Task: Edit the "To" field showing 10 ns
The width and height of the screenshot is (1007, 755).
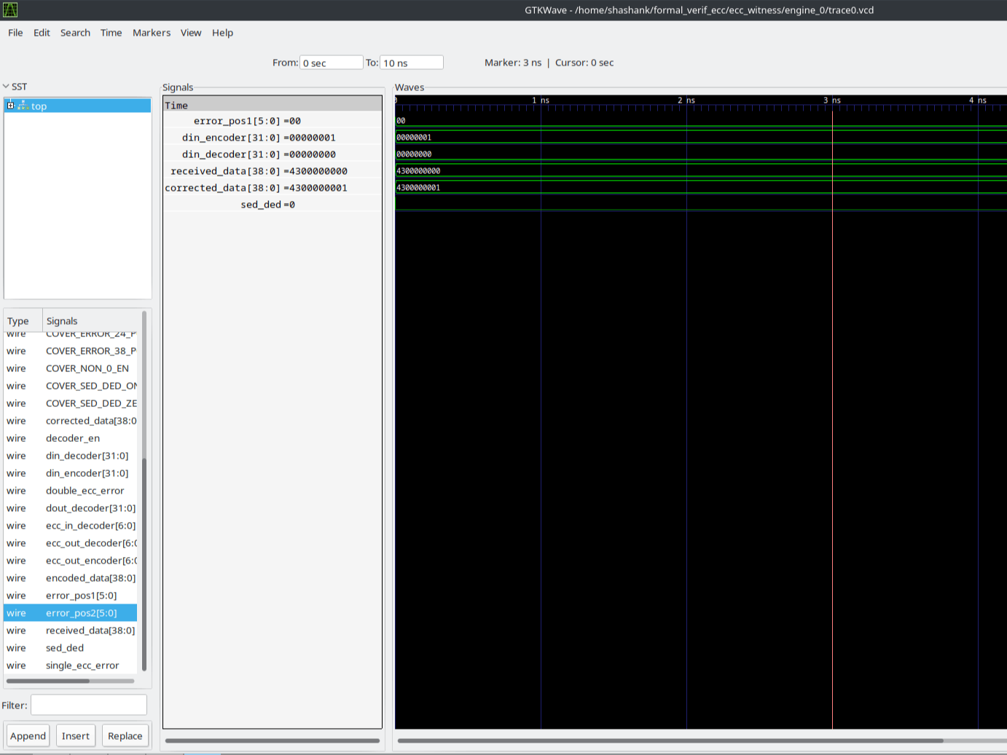Action: click(x=412, y=62)
